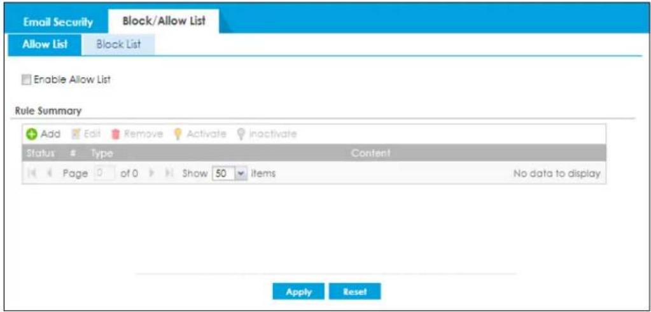Sort by the # column header

[73, 153]
